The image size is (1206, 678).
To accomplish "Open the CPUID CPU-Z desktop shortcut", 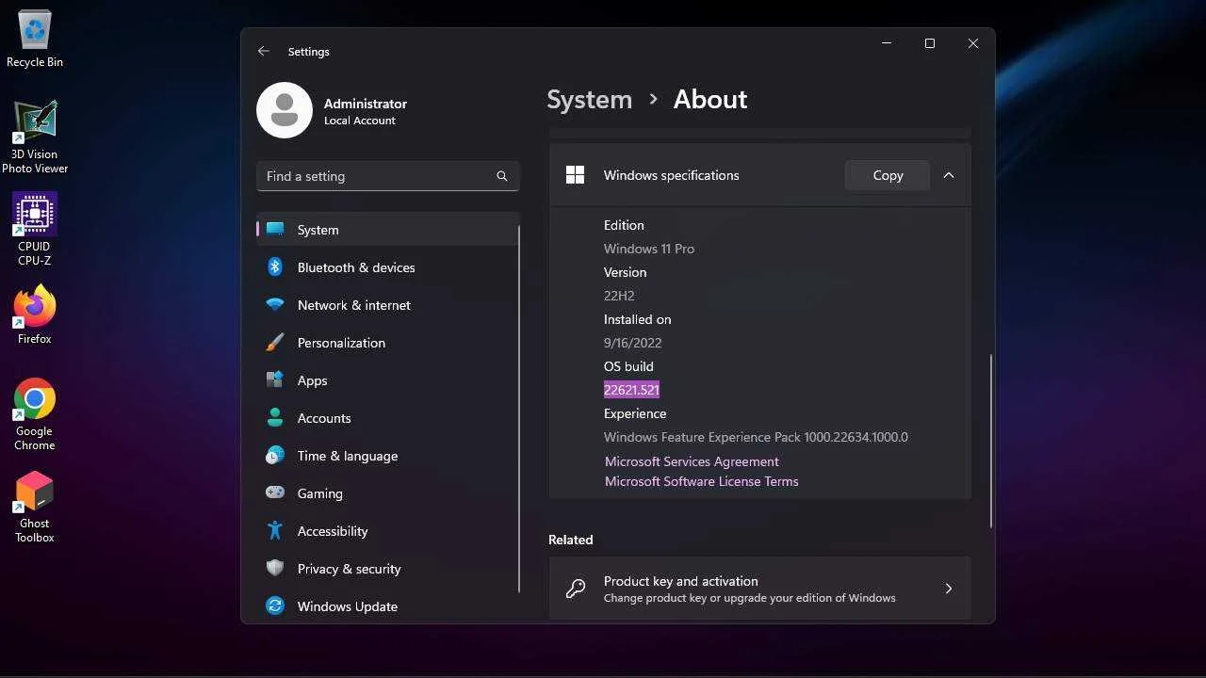I will tap(35, 230).
